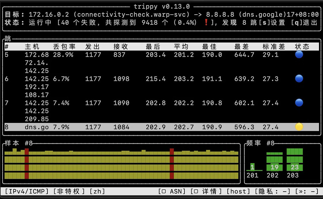Select the frequency bar labeled 202
323x199 pixels.
274,162
